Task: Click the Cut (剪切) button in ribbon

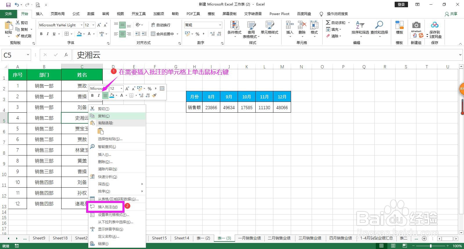Action: (22, 23)
